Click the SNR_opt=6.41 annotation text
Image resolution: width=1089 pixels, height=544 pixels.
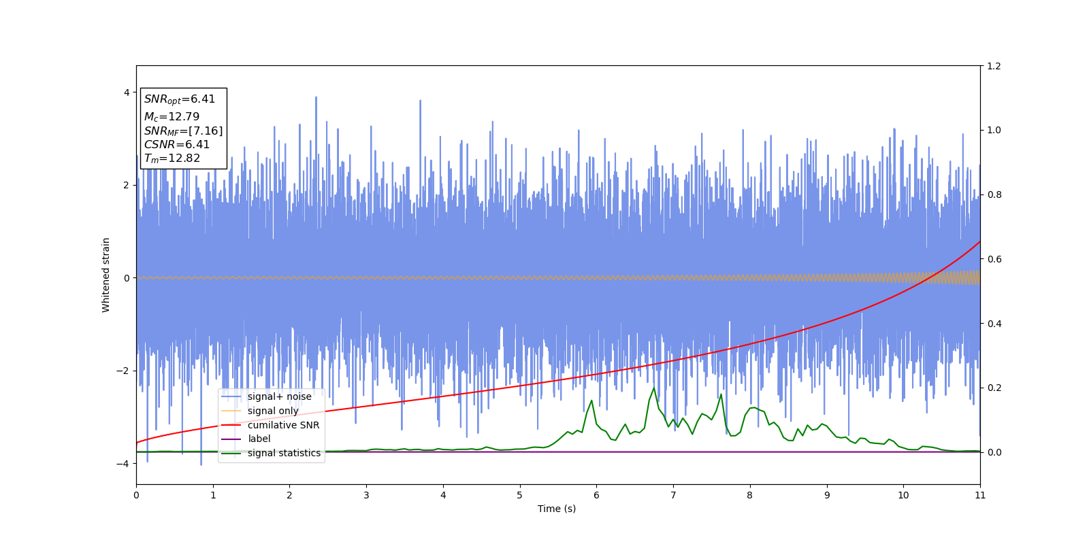180,99
